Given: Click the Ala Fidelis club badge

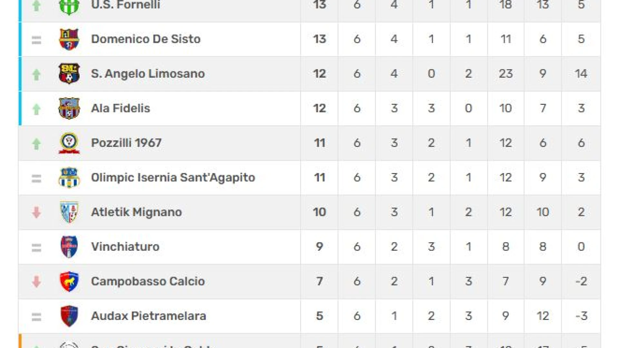Looking at the screenshot, I should pos(69,108).
